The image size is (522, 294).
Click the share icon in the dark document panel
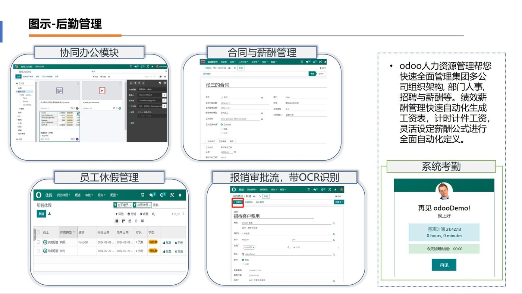tap(135, 83)
